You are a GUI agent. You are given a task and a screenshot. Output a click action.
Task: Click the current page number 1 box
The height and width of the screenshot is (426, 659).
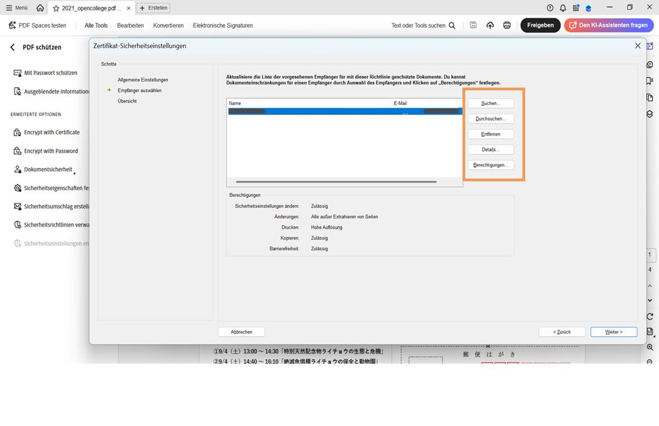(x=650, y=255)
